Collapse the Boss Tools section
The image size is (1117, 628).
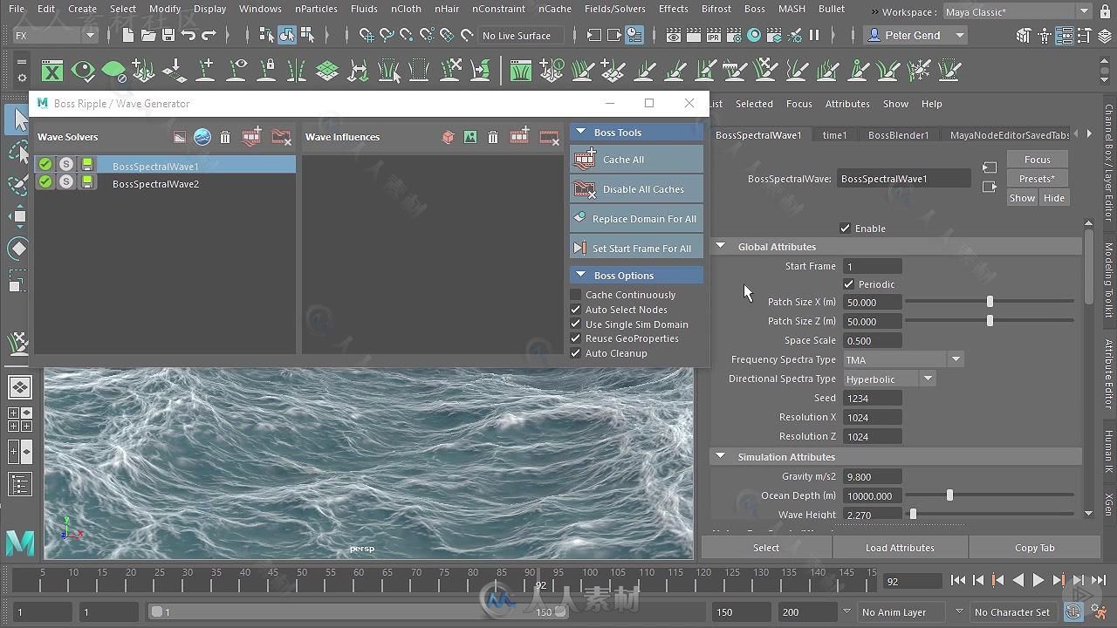point(580,133)
